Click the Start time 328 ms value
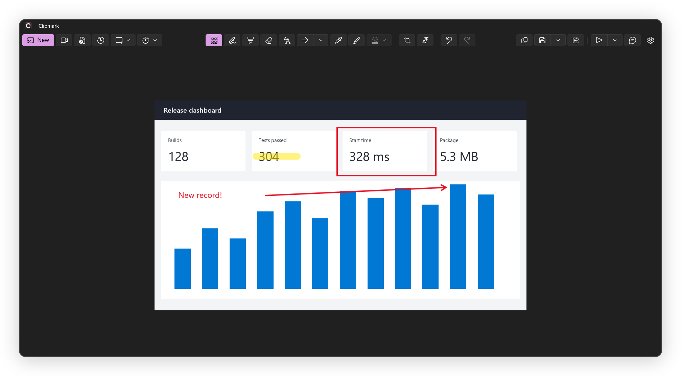Screen dimensions: 681x376 [x=369, y=157]
